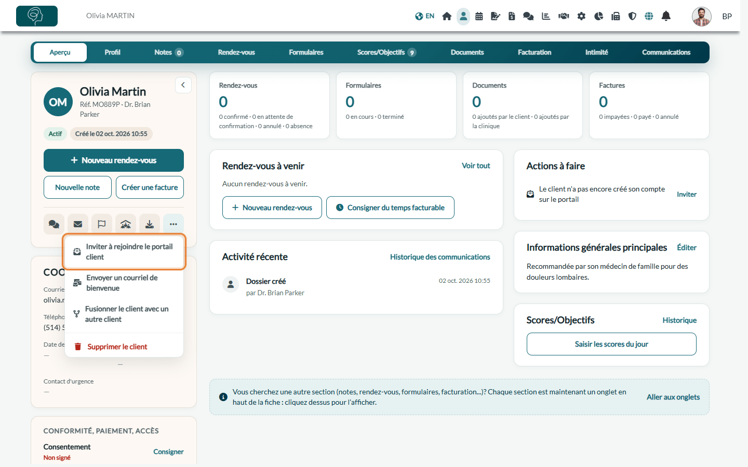Open the calendar icon in top navigation
Image resolution: width=748 pixels, height=467 pixels.
click(479, 16)
